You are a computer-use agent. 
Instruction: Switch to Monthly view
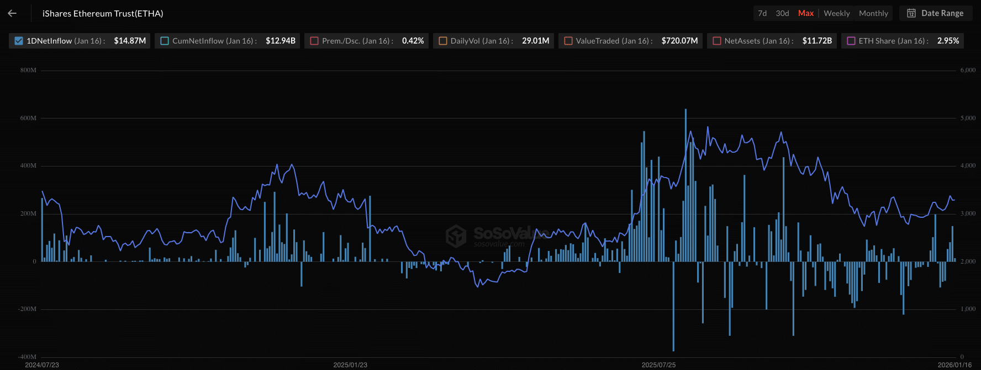[873, 13]
